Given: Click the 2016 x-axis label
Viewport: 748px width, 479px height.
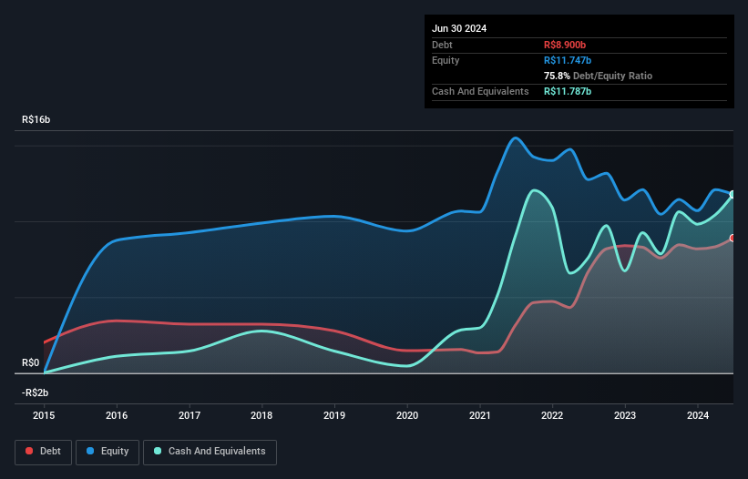Looking at the screenshot, I should click(x=117, y=415).
